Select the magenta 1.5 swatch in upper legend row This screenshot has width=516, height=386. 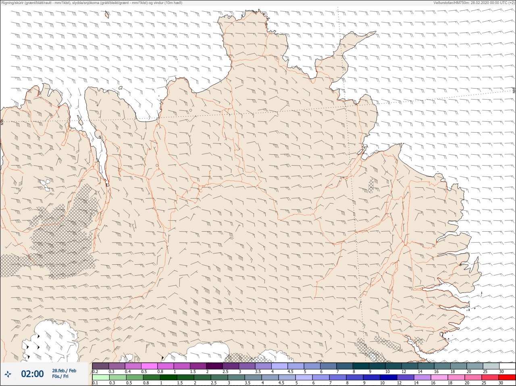click(x=198, y=366)
